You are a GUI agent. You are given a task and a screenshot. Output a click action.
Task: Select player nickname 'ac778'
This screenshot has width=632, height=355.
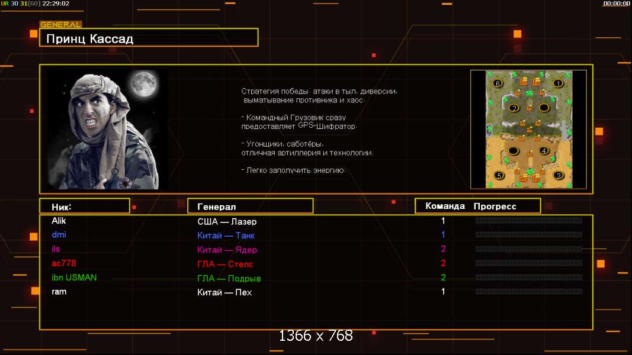click(64, 263)
